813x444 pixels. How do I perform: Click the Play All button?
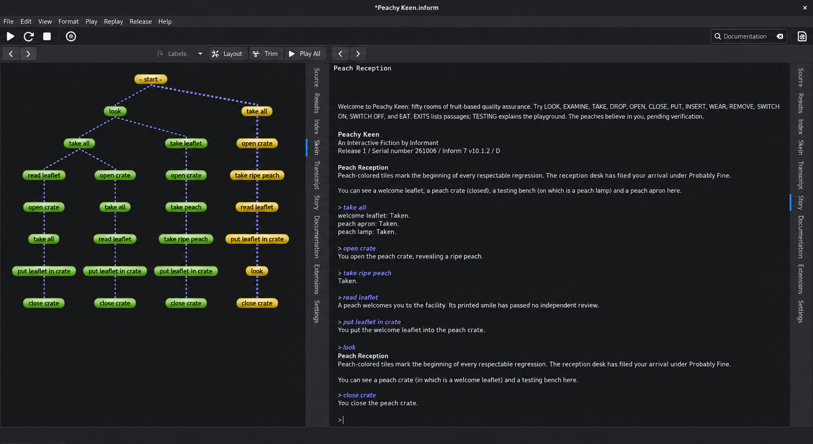305,54
